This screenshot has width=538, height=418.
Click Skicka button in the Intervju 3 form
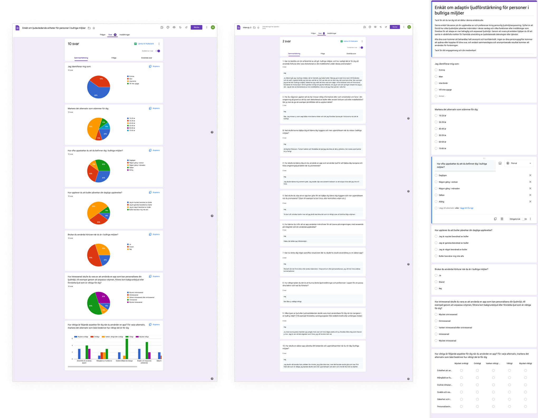click(395, 27)
